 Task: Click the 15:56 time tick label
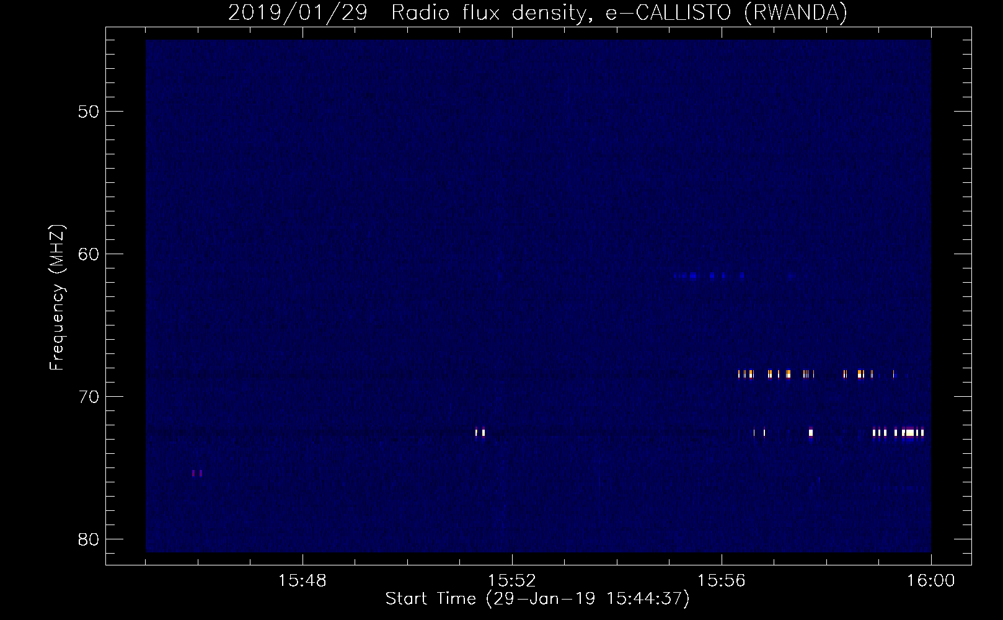(721, 581)
